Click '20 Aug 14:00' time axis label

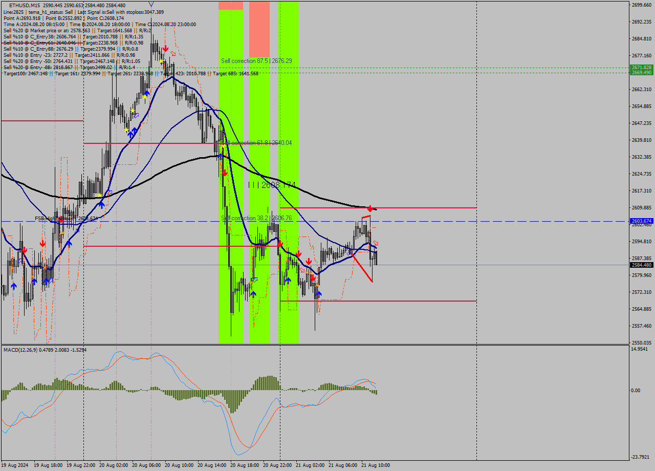tap(212, 465)
